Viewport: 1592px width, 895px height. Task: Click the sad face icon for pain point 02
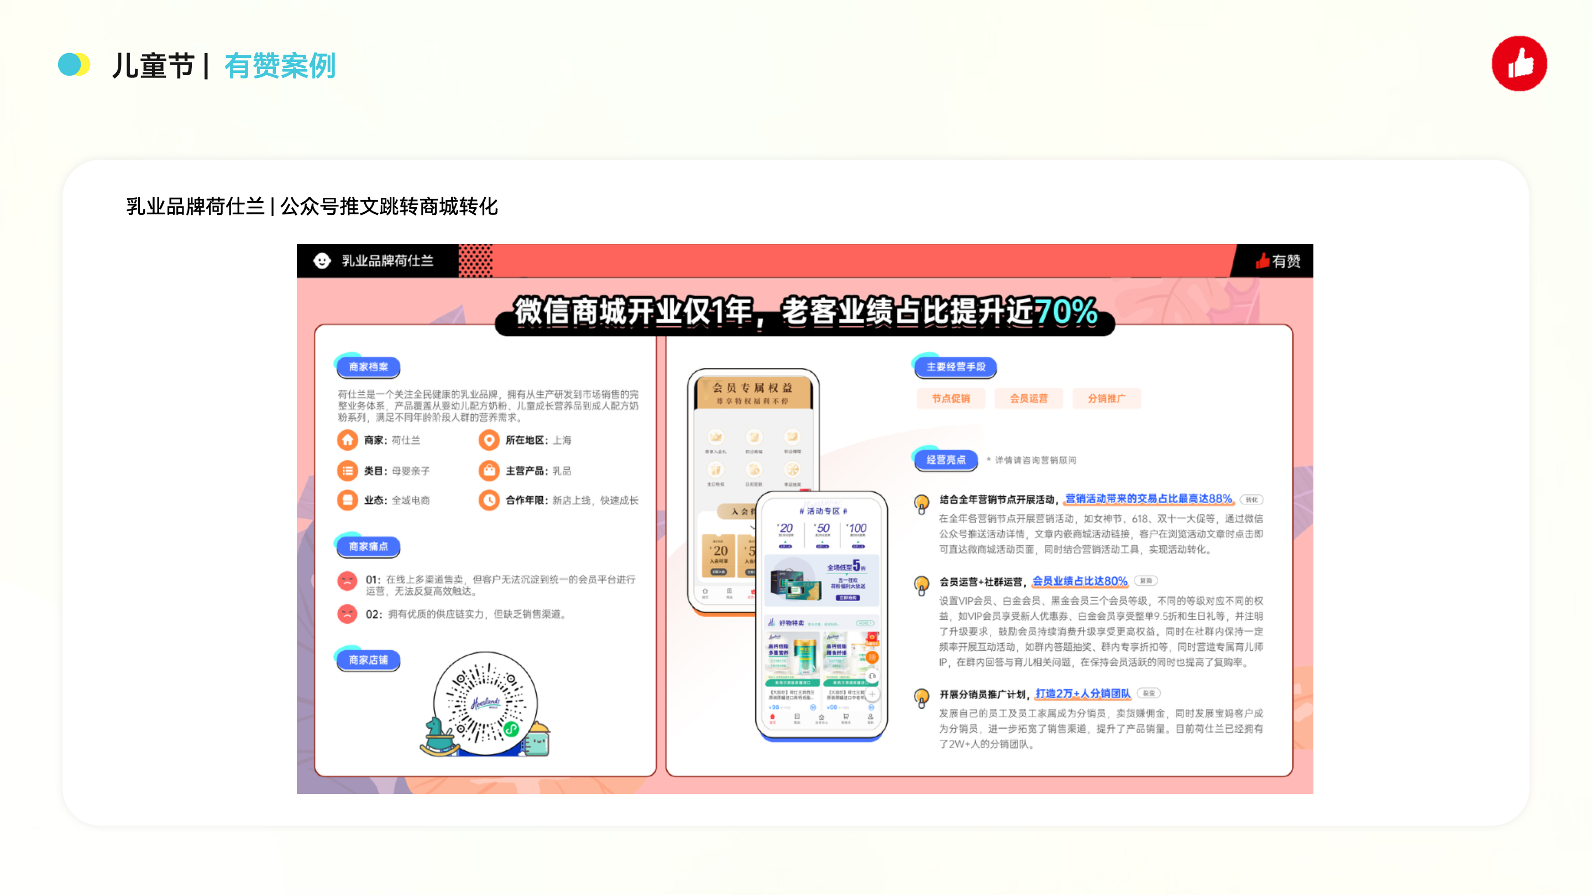pyautogui.click(x=347, y=614)
